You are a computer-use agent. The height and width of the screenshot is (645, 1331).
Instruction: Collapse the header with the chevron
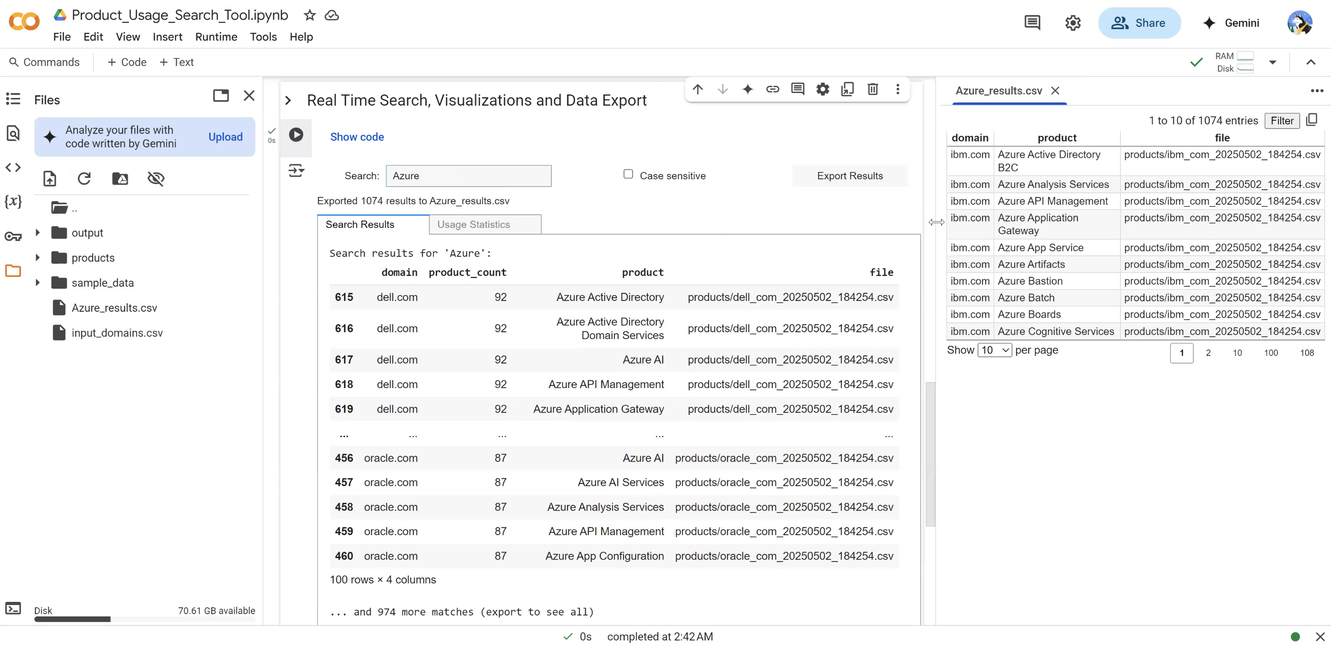pos(1310,63)
